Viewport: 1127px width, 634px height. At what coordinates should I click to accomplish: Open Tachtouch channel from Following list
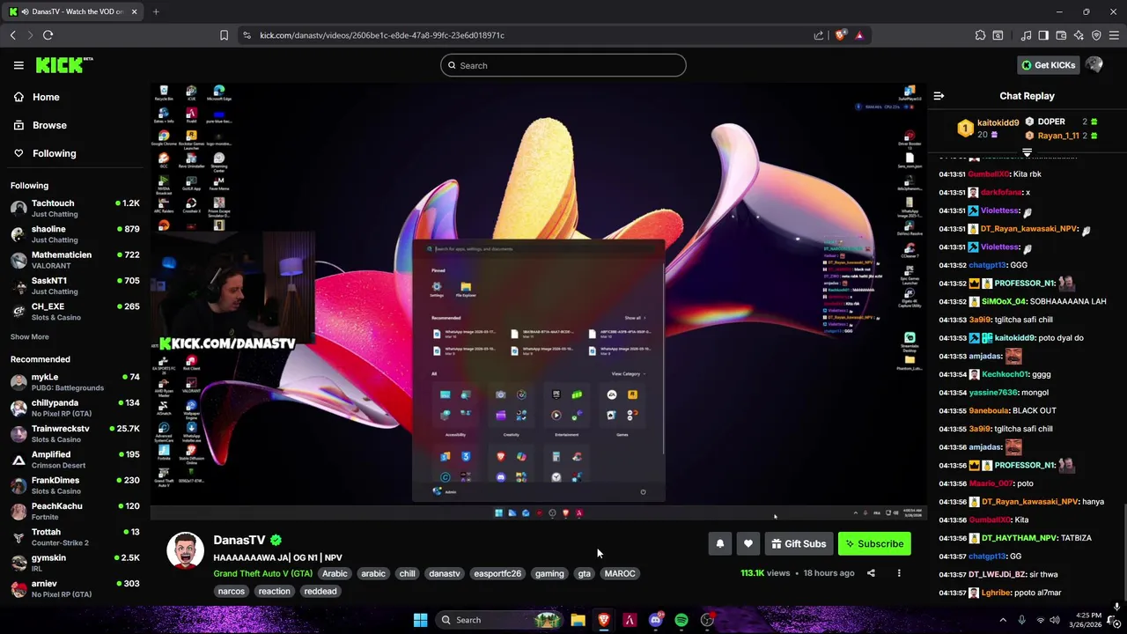[75, 208]
